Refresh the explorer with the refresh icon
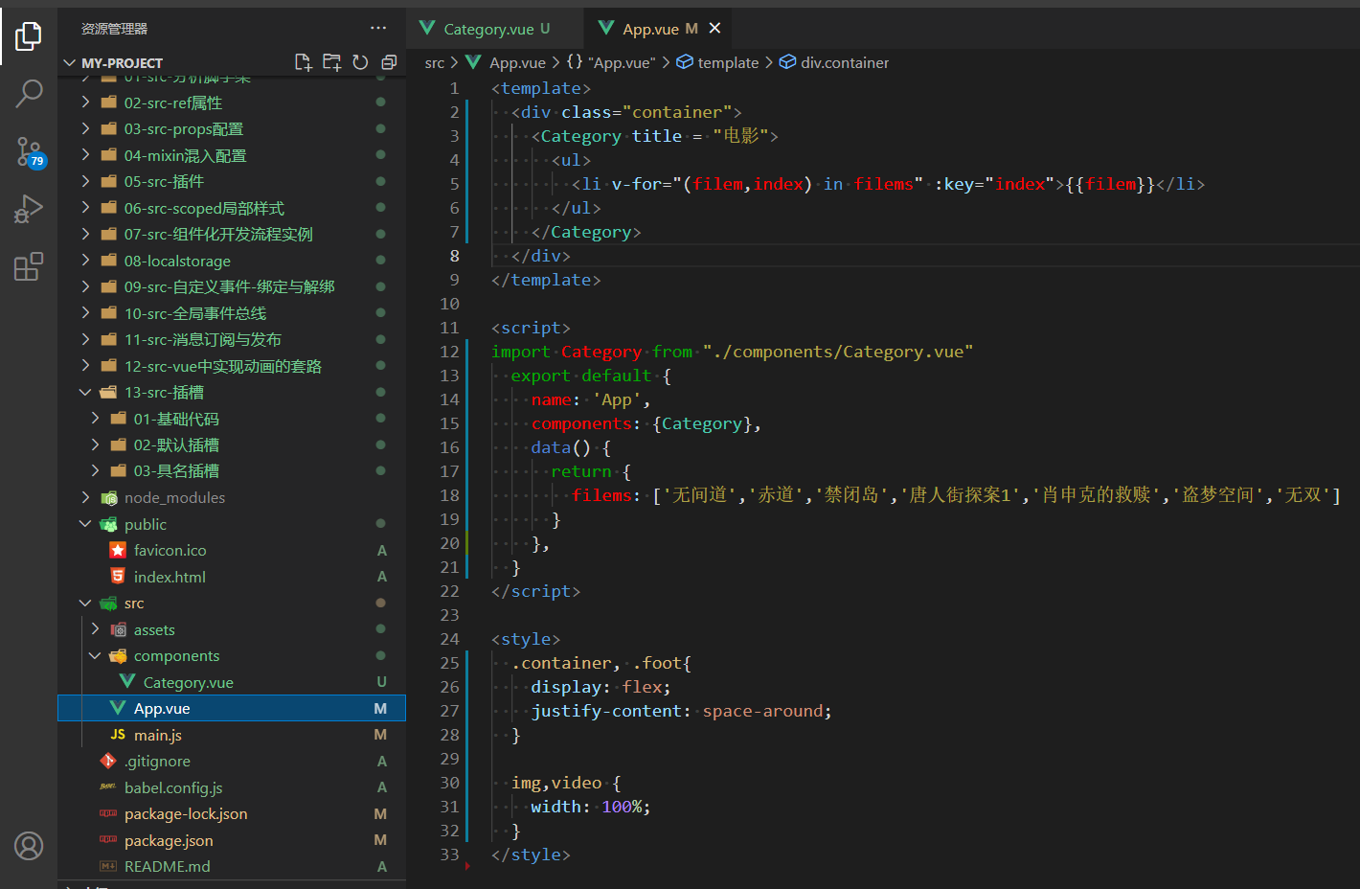 [x=360, y=62]
